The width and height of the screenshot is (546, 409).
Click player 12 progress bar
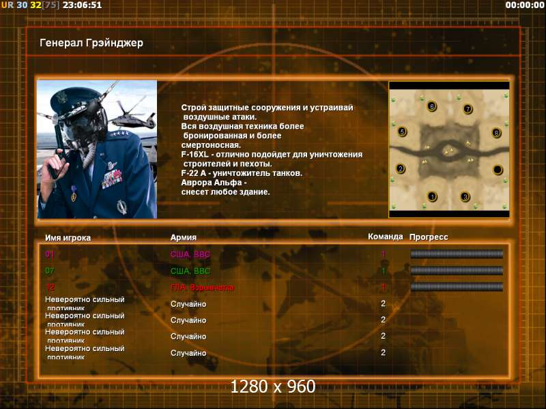[457, 286]
